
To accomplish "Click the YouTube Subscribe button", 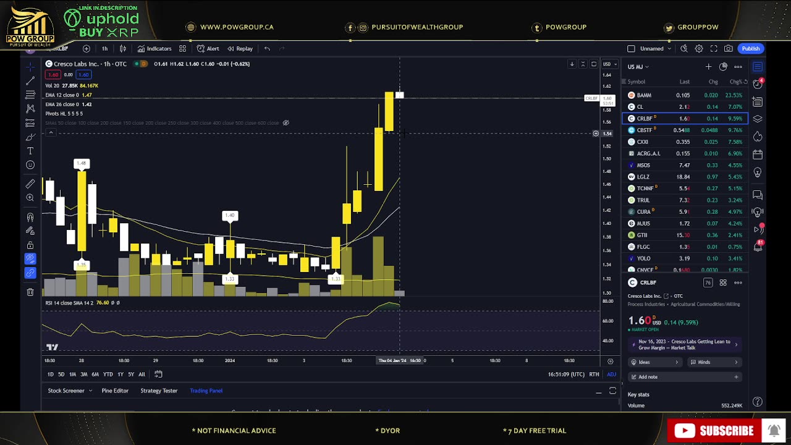I will (x=714, y=431).
